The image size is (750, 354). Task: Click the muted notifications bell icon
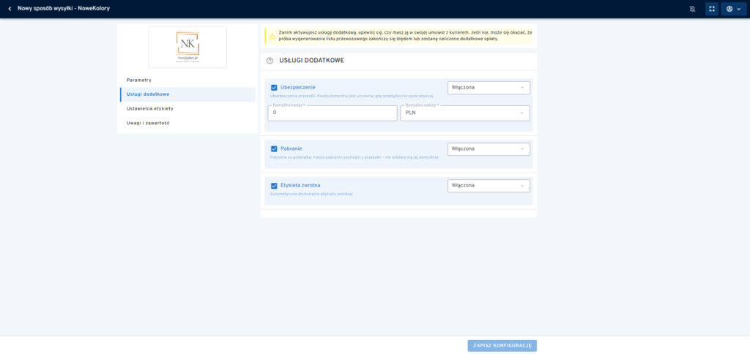coord(692,9)
